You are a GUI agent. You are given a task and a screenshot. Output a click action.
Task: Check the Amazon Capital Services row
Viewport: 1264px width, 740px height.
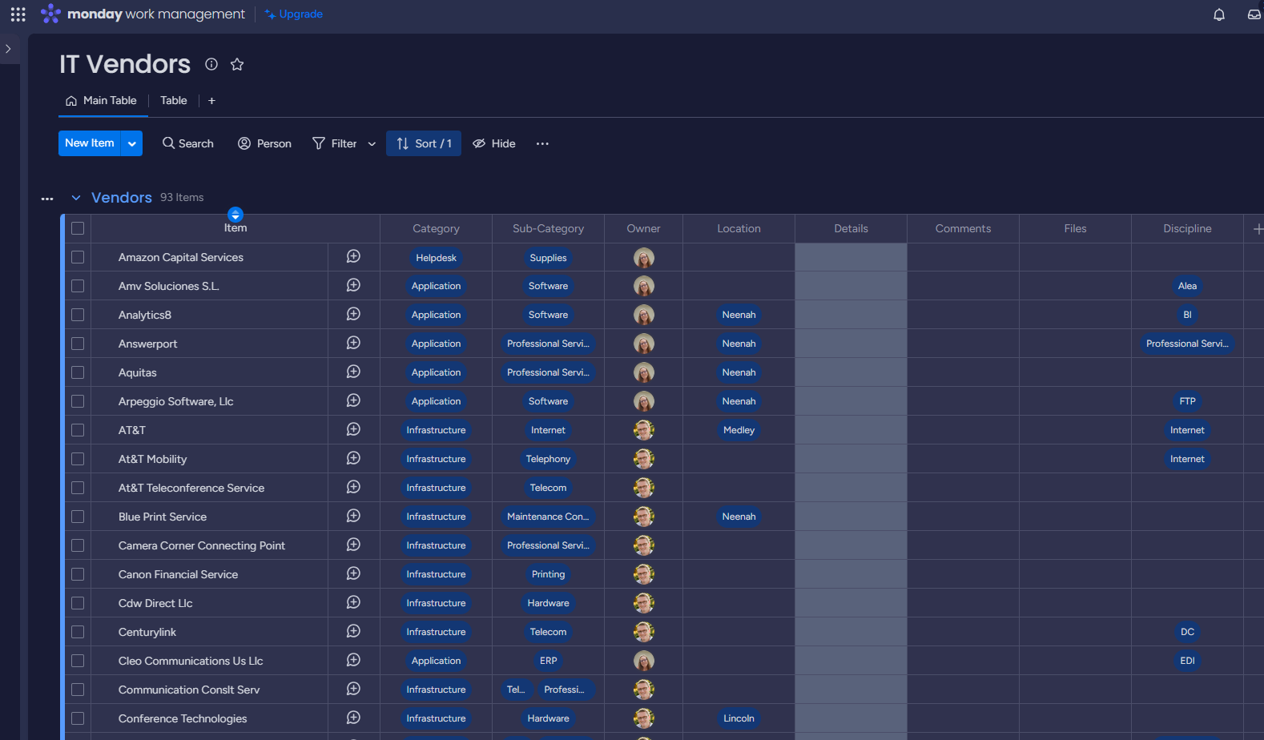78,257
